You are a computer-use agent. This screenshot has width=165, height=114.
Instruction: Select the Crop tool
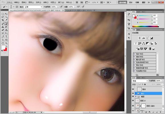pyautogui.click(x=3, y=20)
